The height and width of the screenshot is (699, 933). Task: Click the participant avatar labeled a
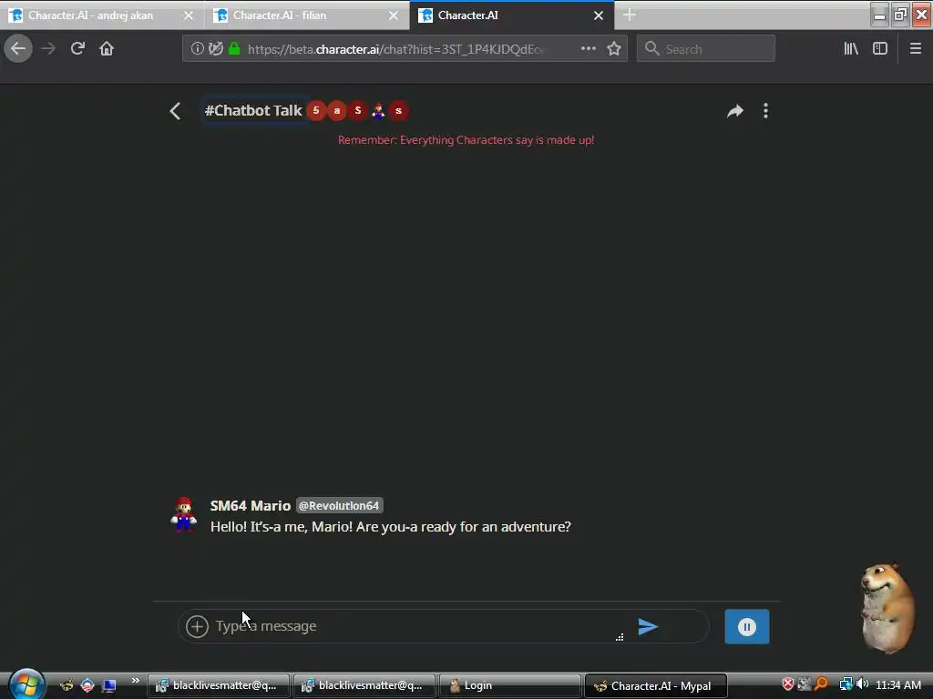click(337, 110)
